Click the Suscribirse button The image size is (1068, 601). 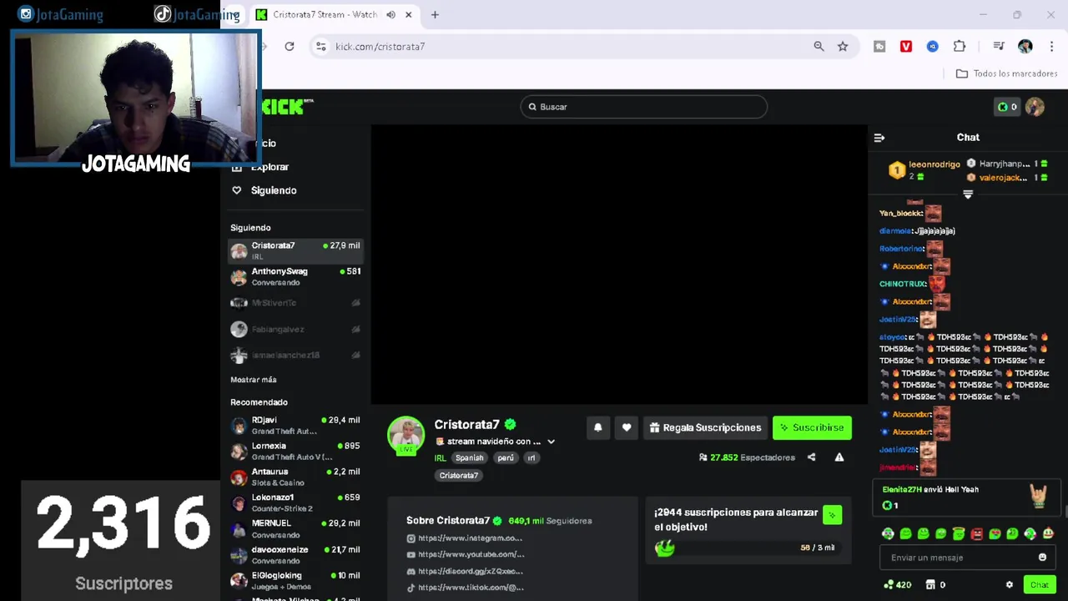[x=812, y=427]
